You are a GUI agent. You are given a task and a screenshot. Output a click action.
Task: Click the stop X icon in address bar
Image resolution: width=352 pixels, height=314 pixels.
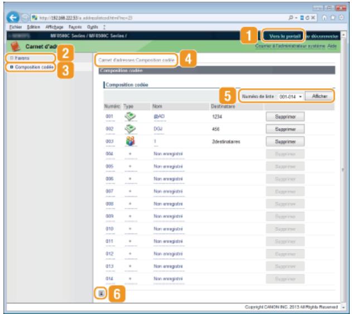click(313, 18)
